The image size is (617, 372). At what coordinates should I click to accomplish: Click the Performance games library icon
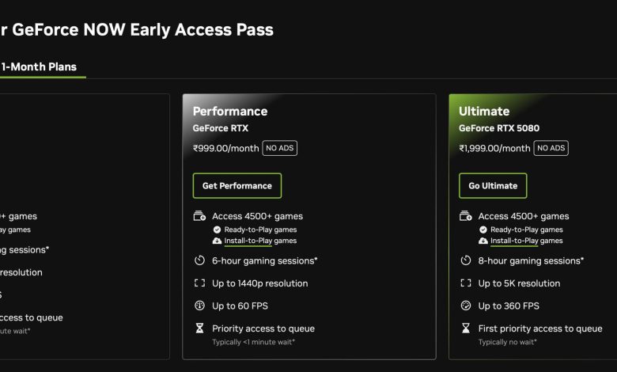pyautogui.click(x=199, y=216)
